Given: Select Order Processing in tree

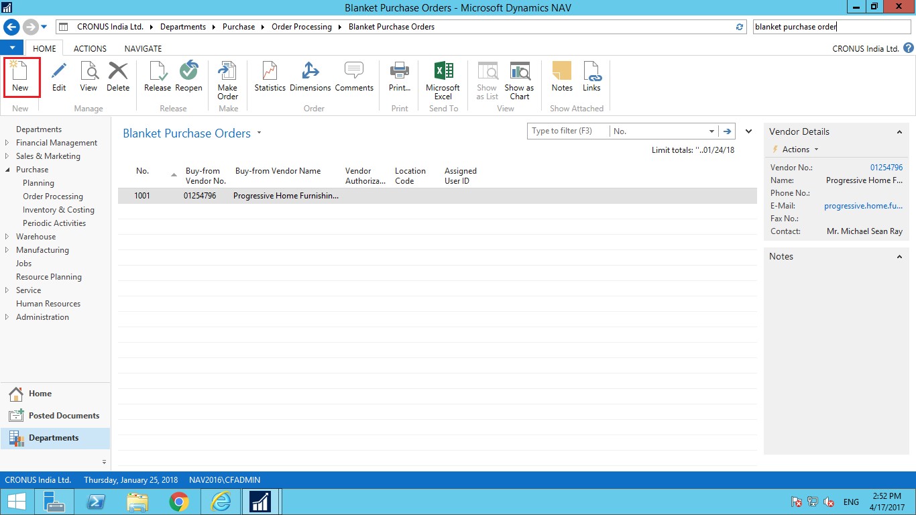Looking at the screenshot, I should (53, 196).
